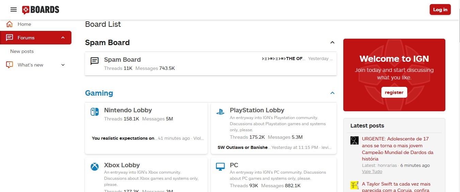Screen dimensions: 460x192
Task: Click the Forums speech bubble icon
Action: (x=10, y=38)
